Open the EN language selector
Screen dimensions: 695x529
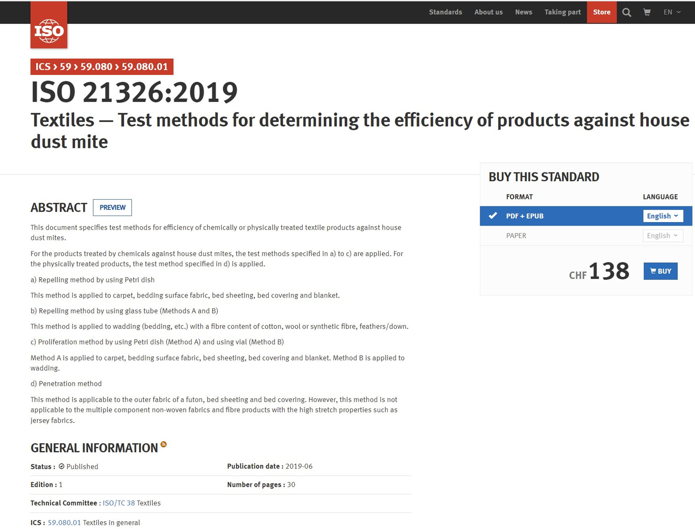(672, 12)
